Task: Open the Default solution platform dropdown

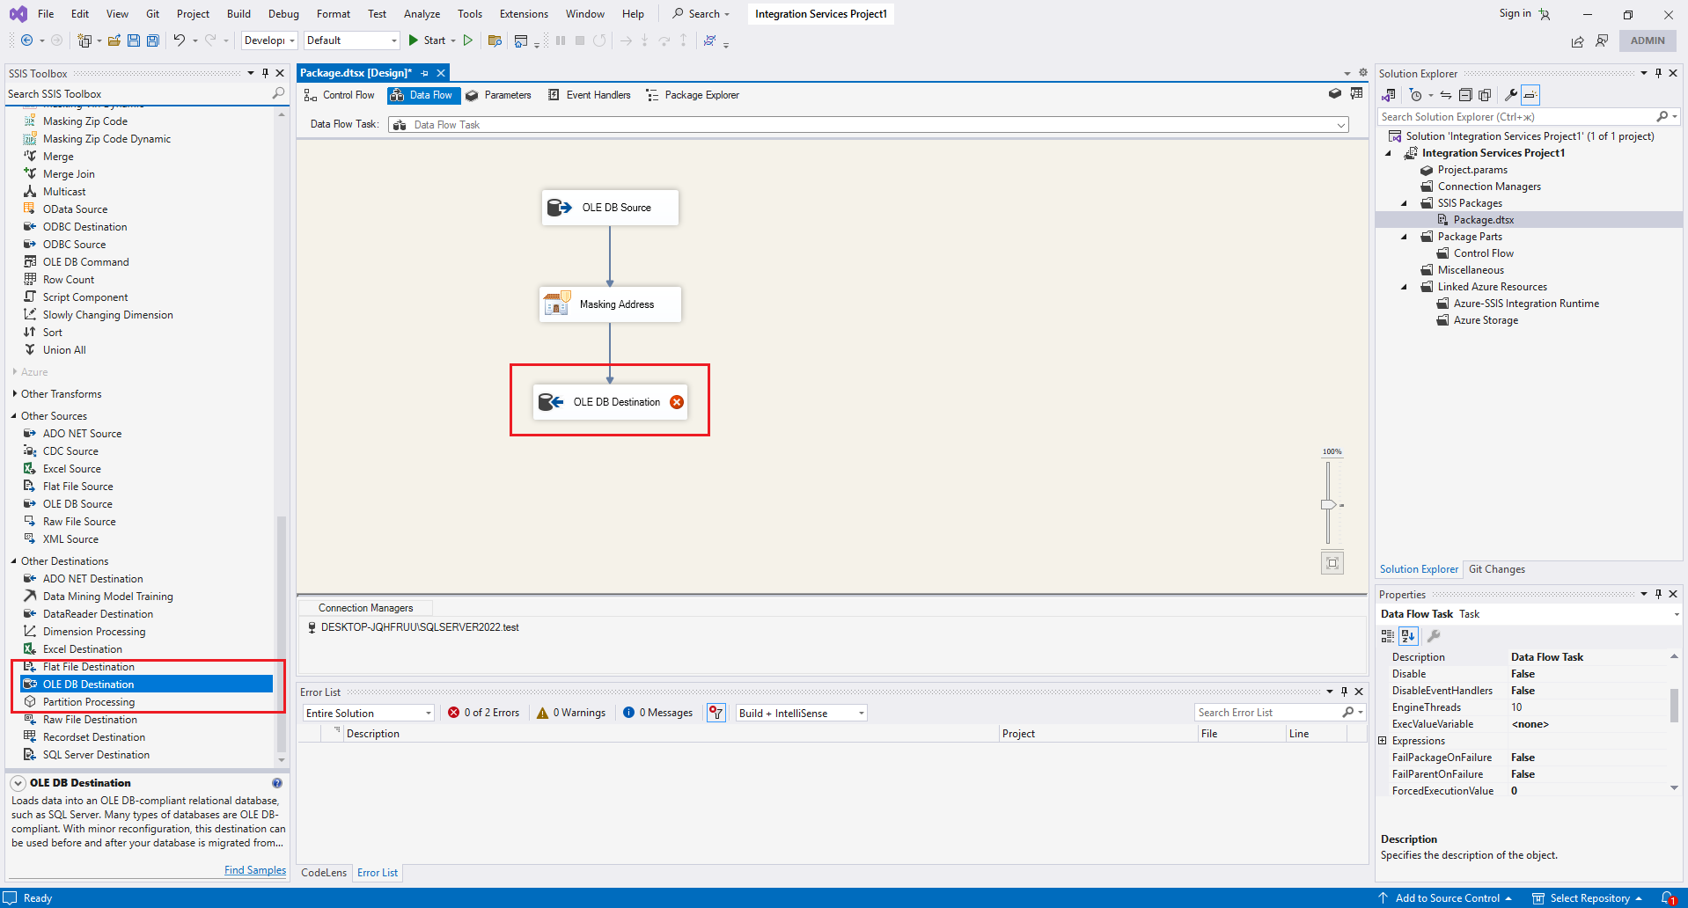Action: point(352,40)
